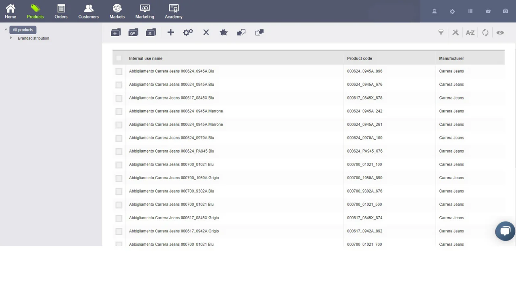Open the Marketing section

[x=145, y=11]
